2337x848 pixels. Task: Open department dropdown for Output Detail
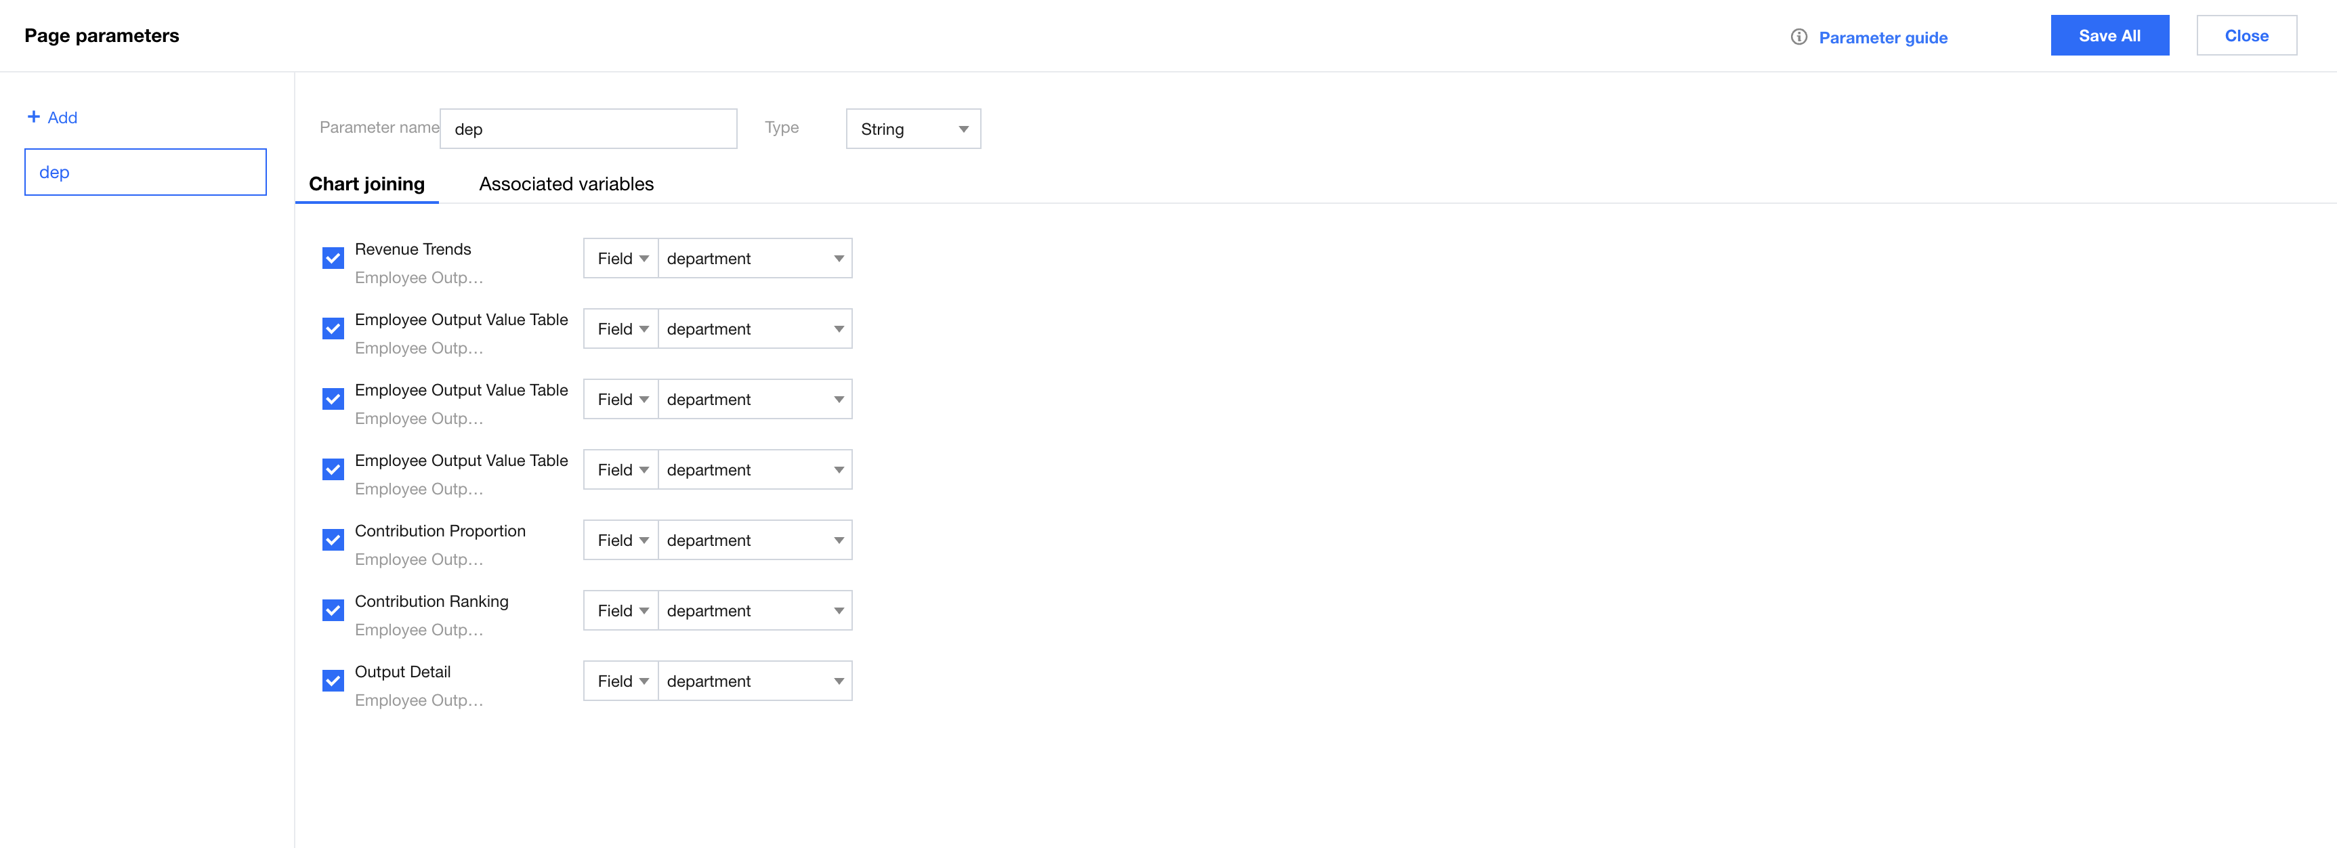tap(754, 681)
